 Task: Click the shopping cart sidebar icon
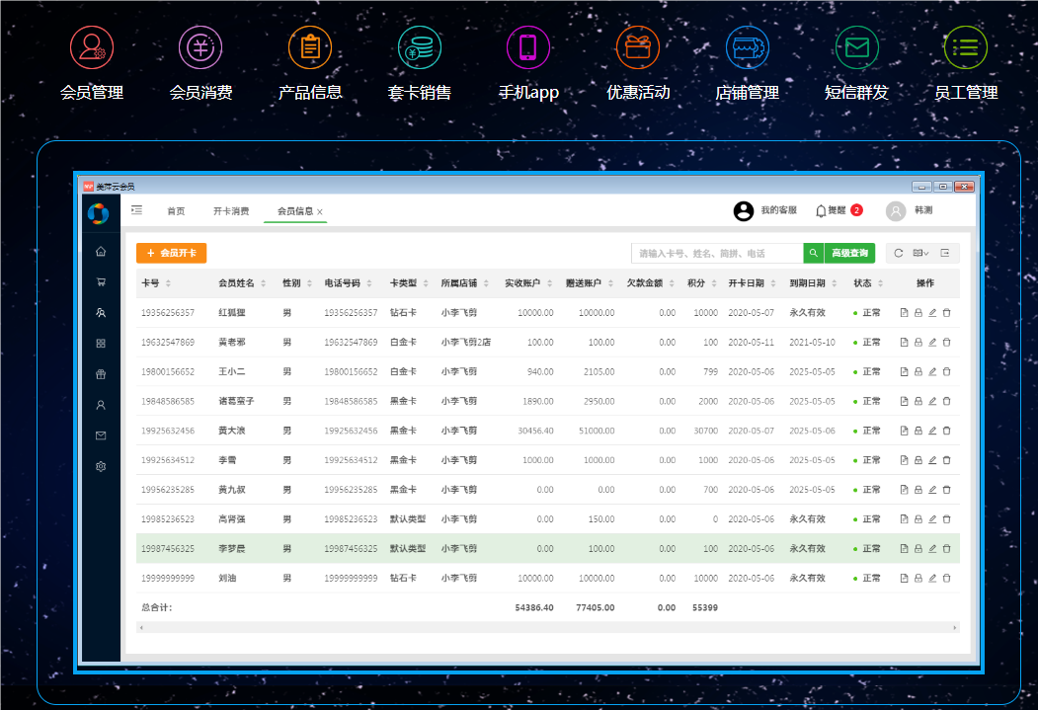(101, 281)
